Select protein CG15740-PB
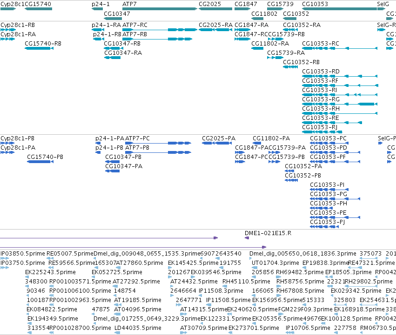The width and height of the screenshot is (396, 335). tap(40, 162)
